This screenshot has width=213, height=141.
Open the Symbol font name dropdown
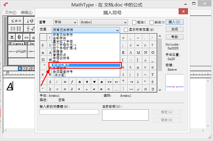pyautogui.click(x=104, y=22)
